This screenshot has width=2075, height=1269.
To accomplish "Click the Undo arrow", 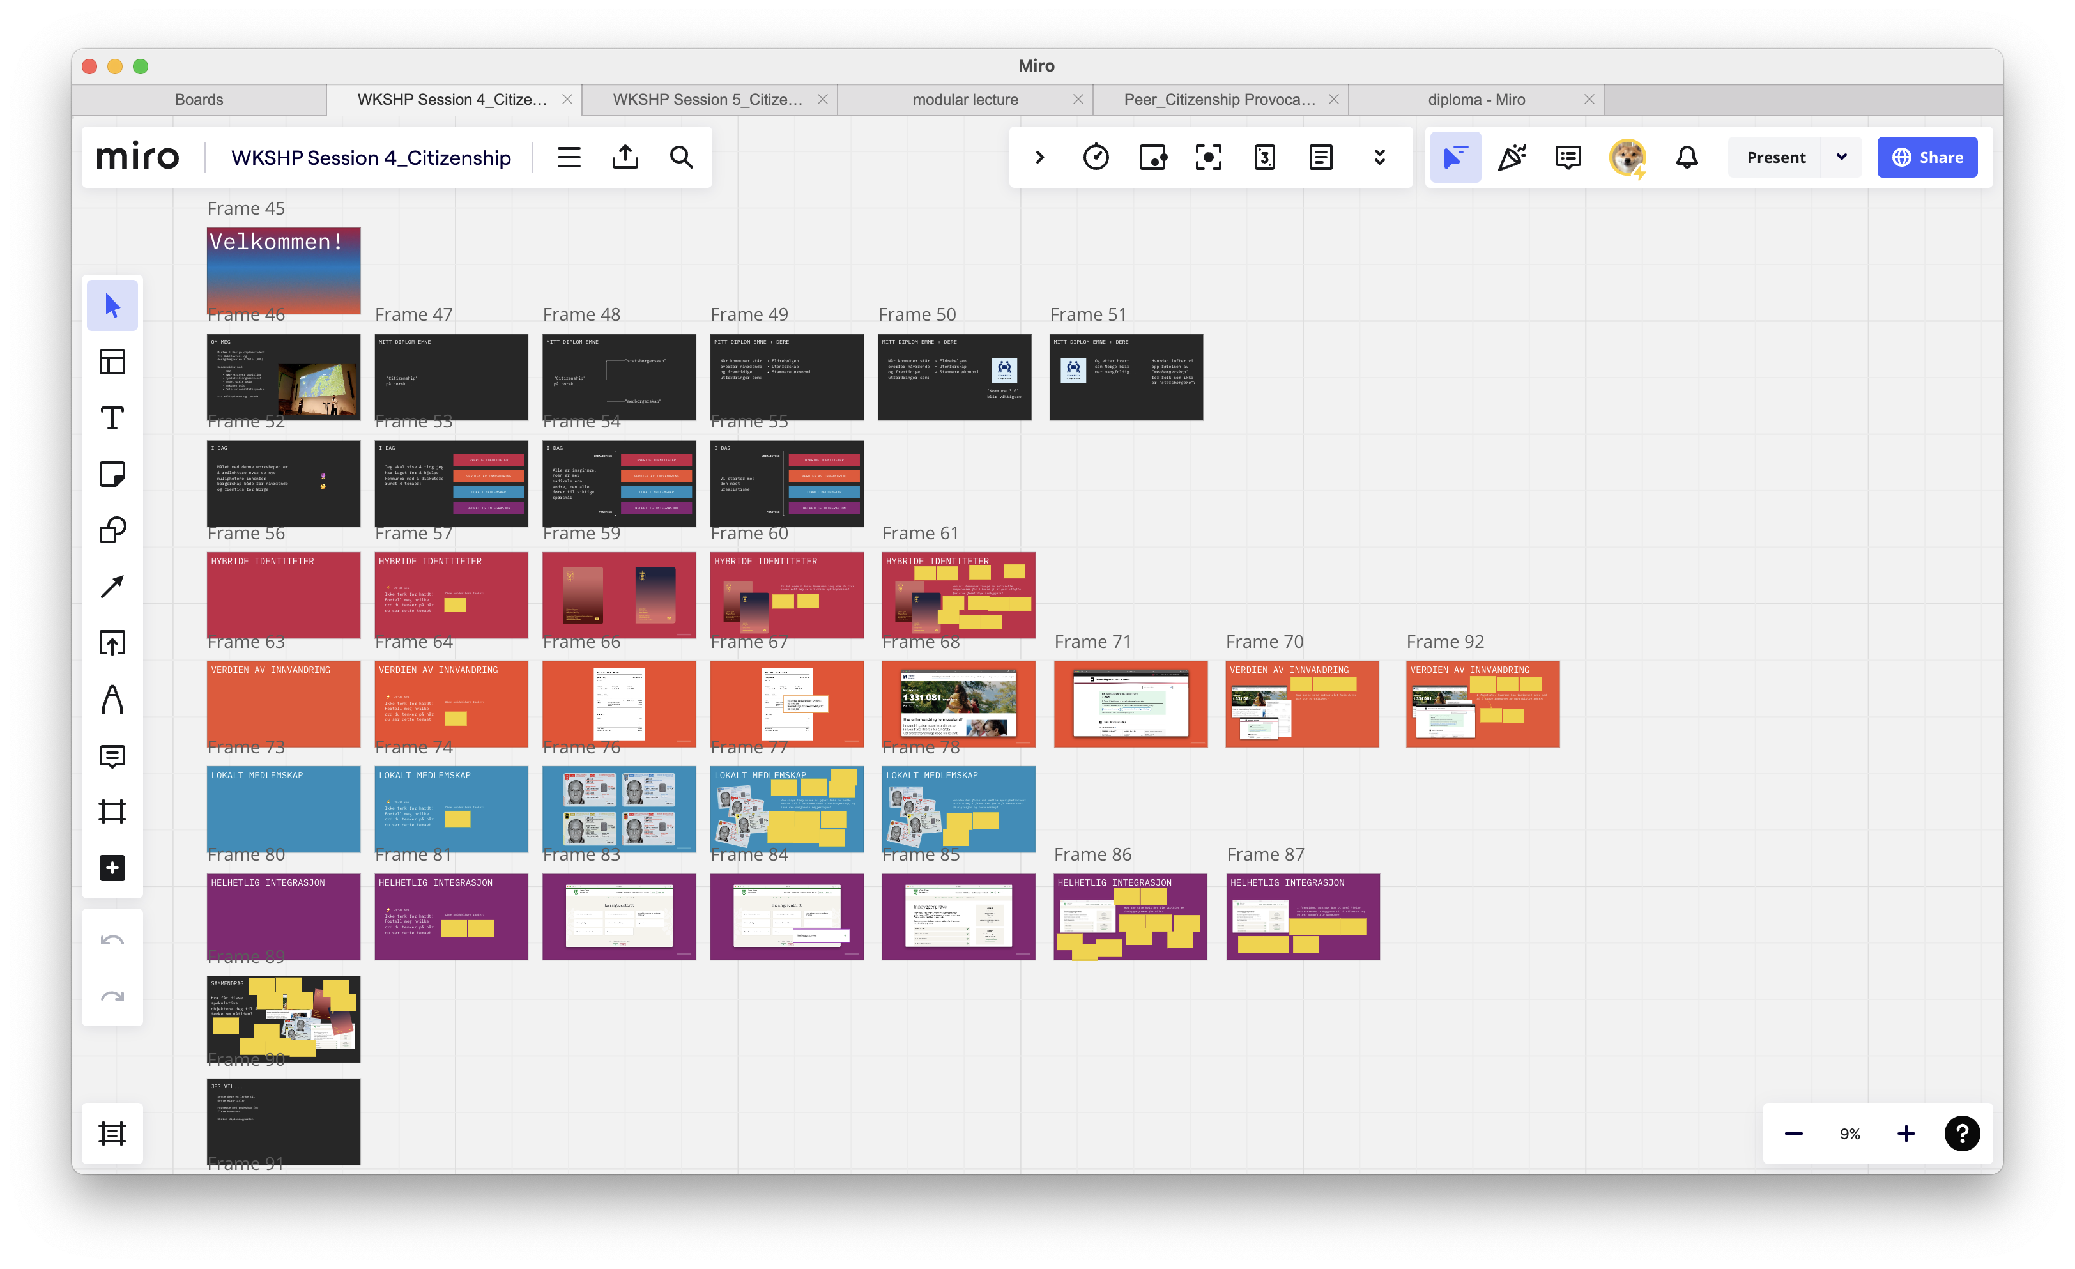I will pos(112,940).
